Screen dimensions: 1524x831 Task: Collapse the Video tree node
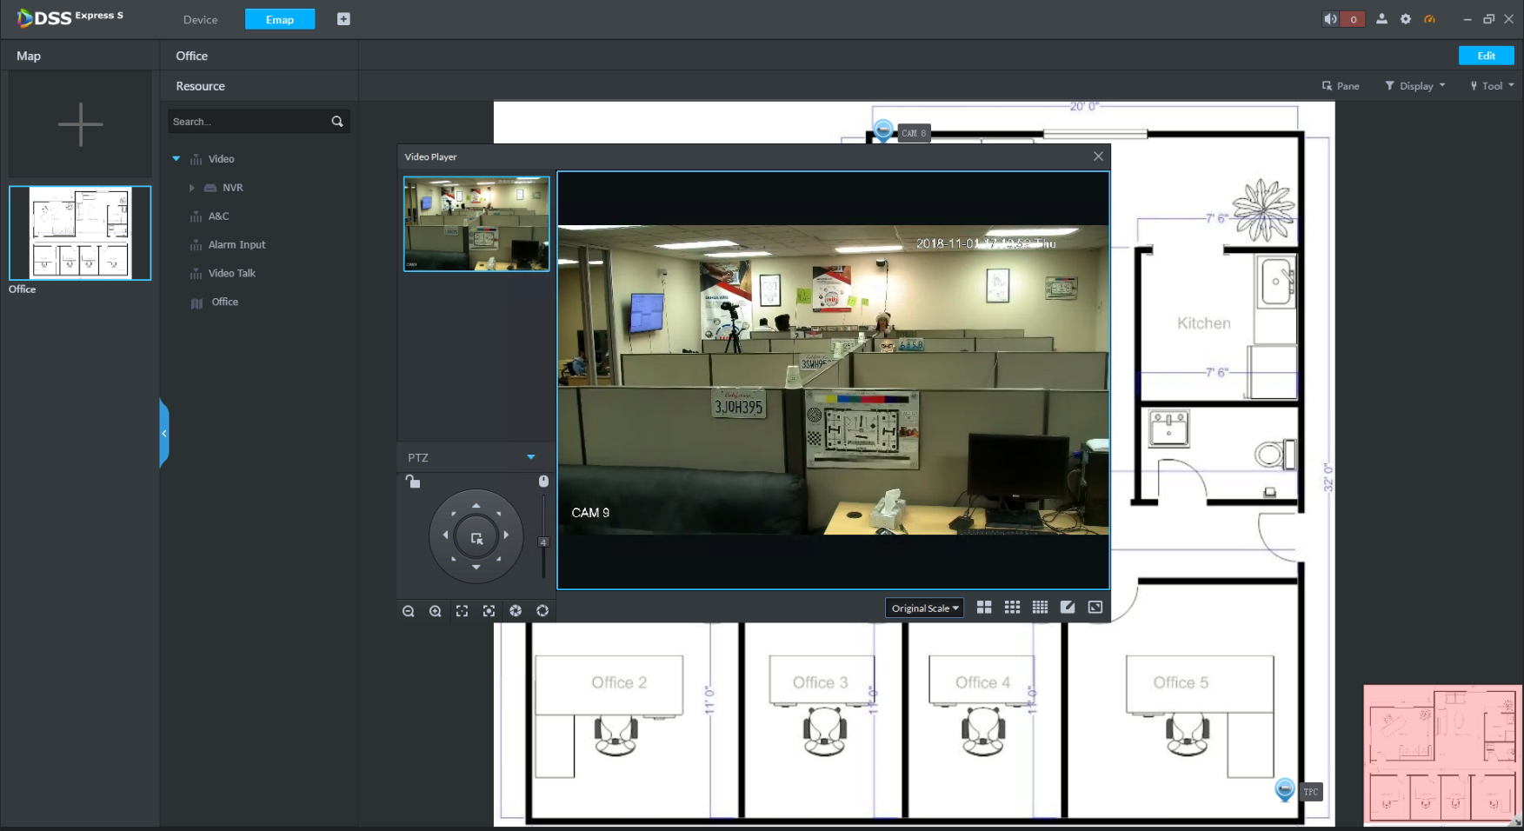click(176, 159)
